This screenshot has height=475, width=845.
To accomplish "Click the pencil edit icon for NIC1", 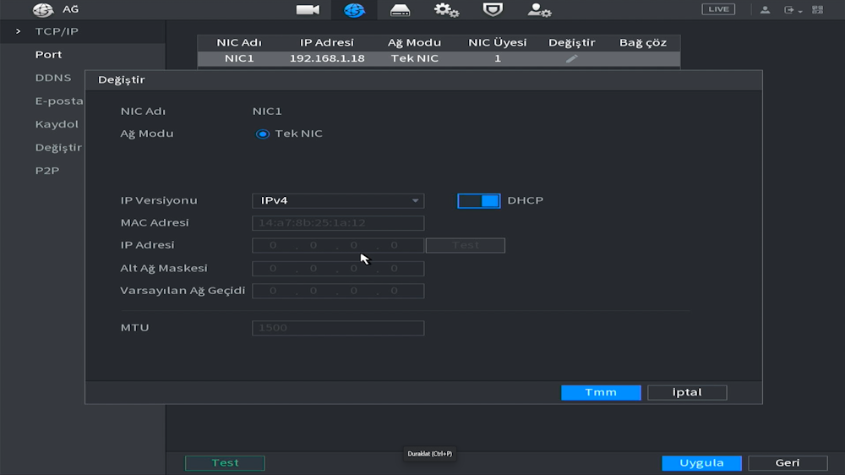I will click(x=572, y=58).
